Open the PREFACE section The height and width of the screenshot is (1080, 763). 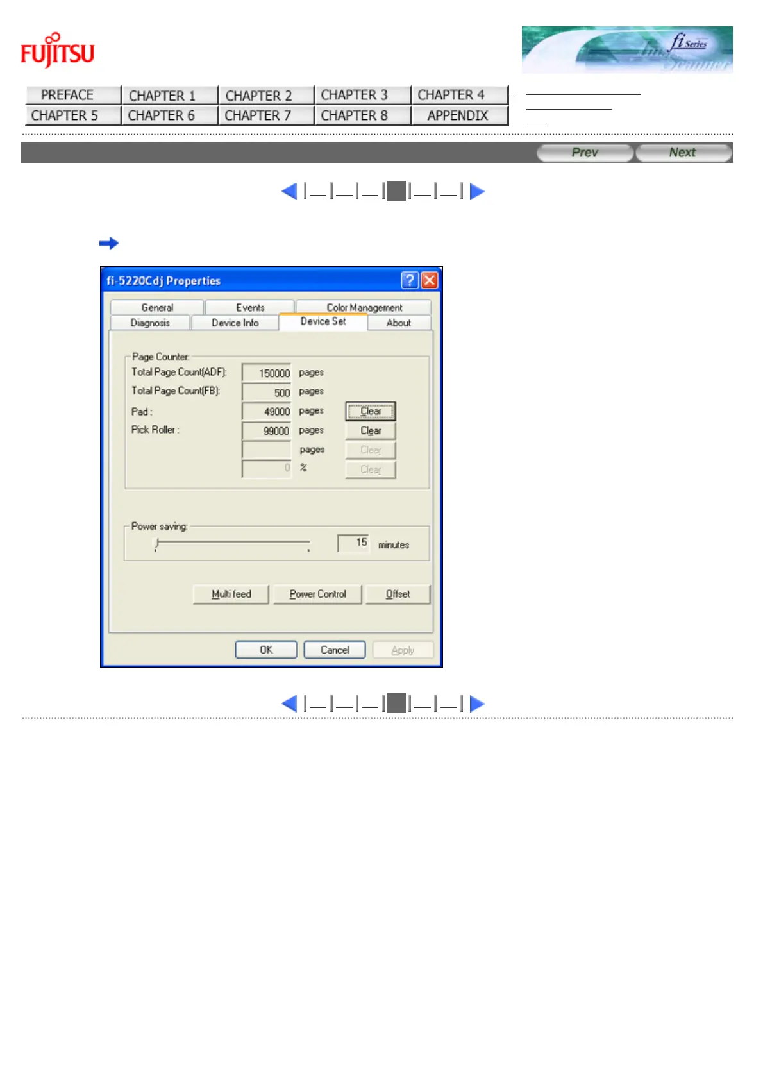(x=73, y=95)
